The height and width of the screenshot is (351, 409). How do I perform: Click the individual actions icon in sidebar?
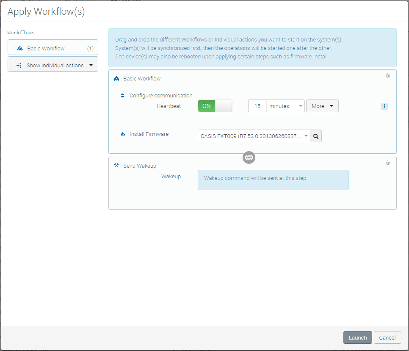[19, 66]
